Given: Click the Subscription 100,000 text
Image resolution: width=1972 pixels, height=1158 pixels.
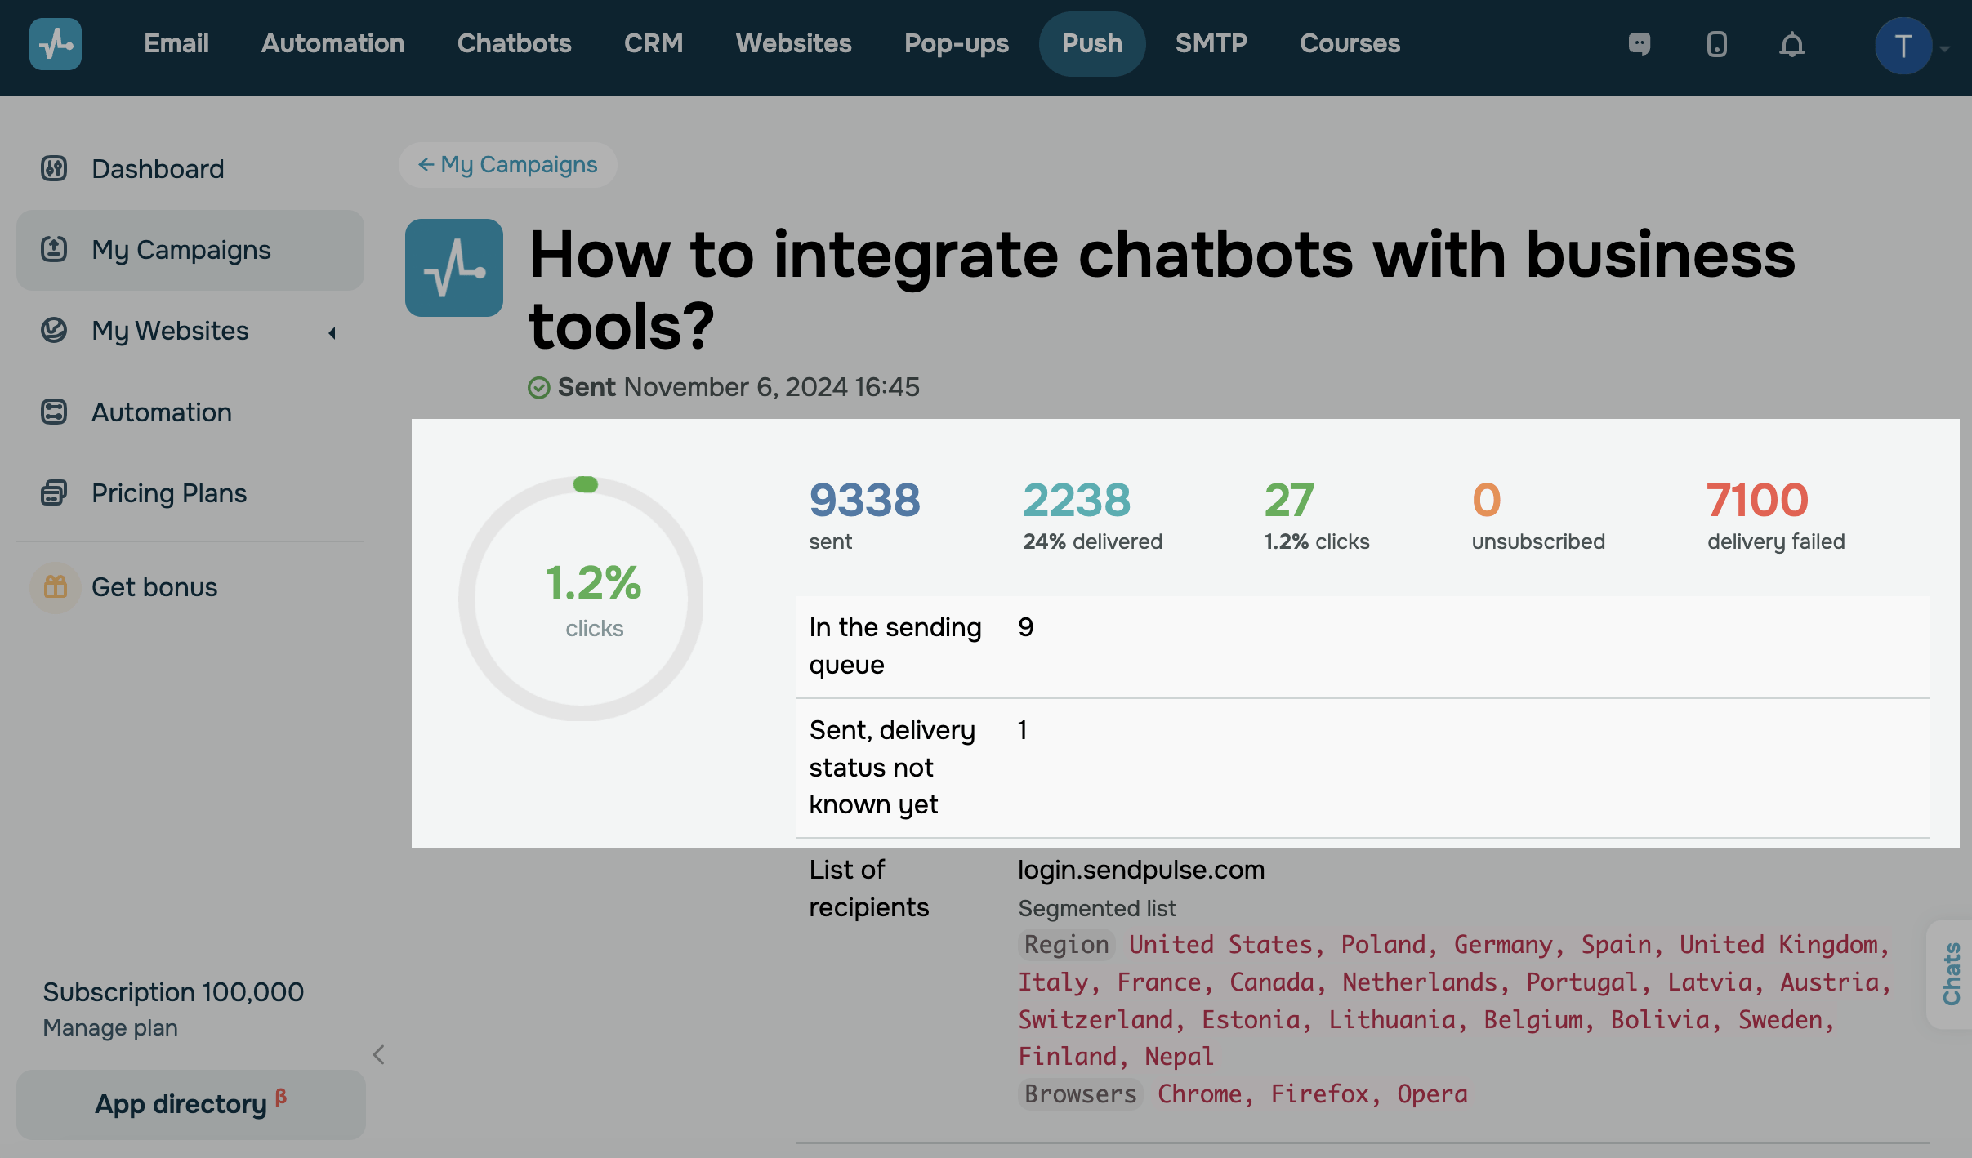Looking at the screenshot, I should point(173,992).
